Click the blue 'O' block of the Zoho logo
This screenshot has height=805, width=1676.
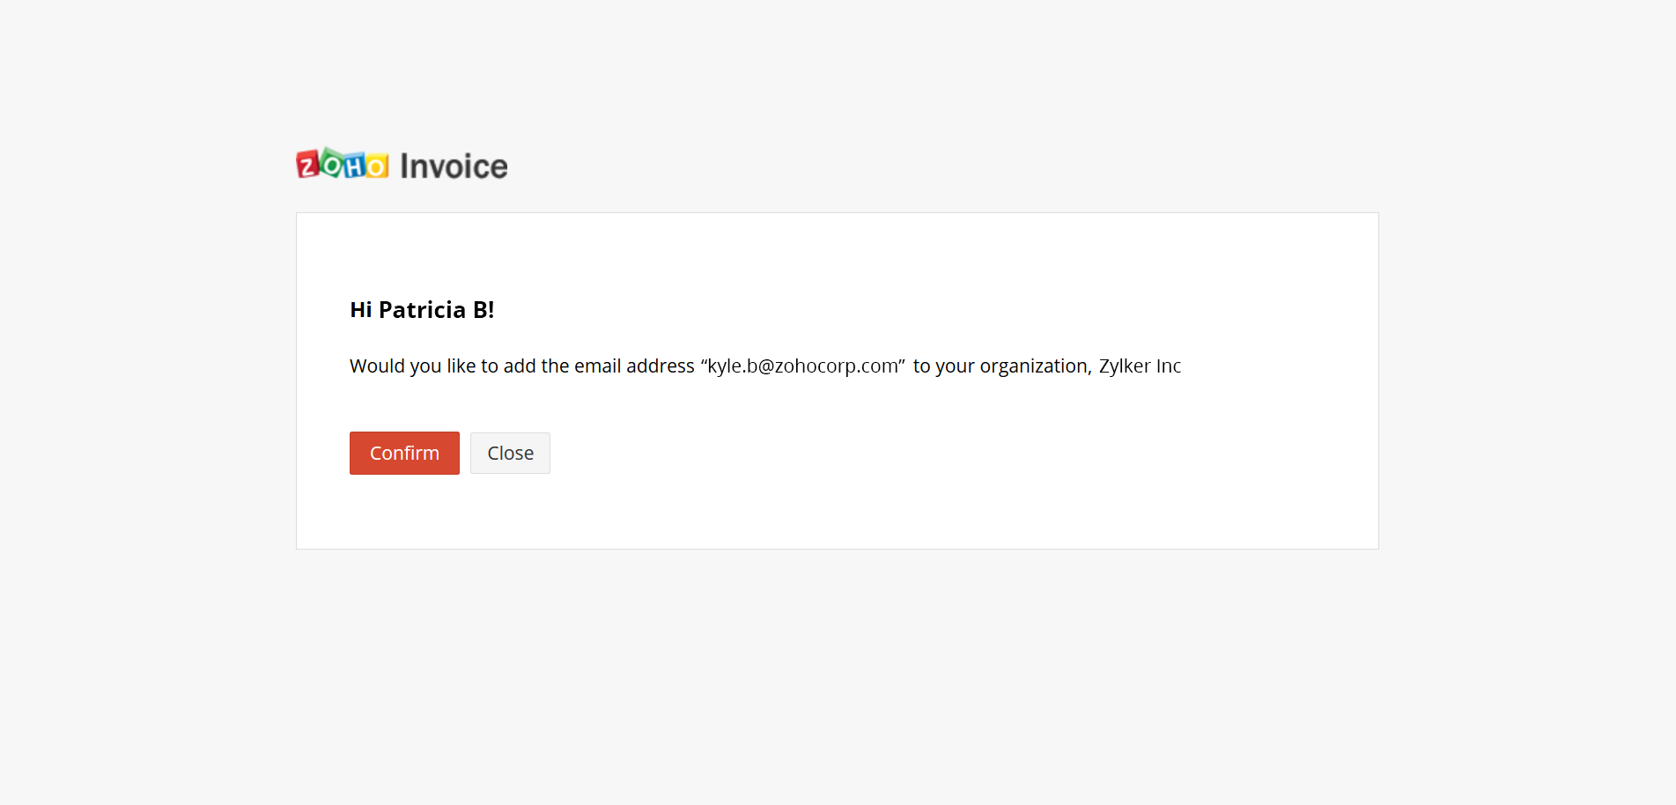coord(376,165)
